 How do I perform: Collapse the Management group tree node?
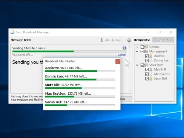click(x=137, y=51)
